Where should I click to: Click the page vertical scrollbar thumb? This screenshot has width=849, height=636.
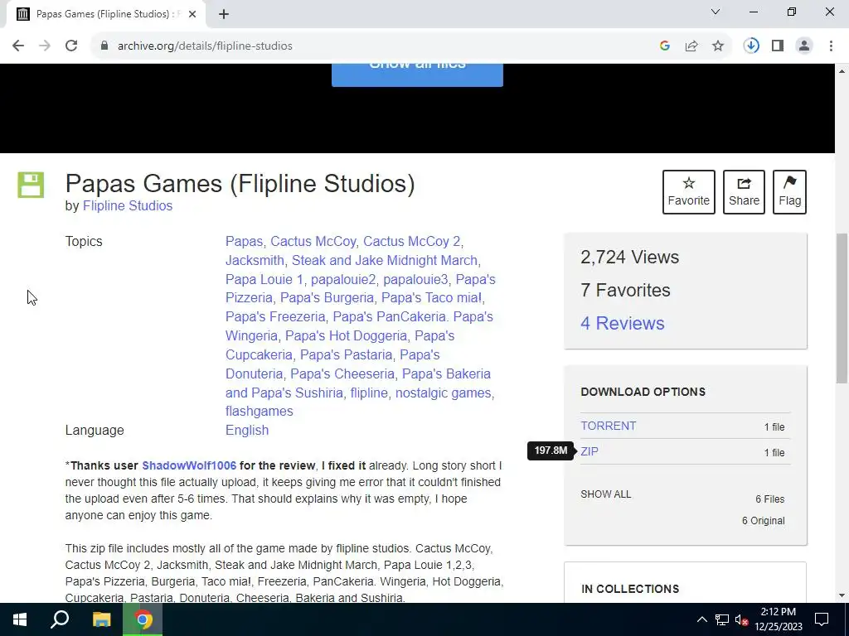tap(842, 308)
